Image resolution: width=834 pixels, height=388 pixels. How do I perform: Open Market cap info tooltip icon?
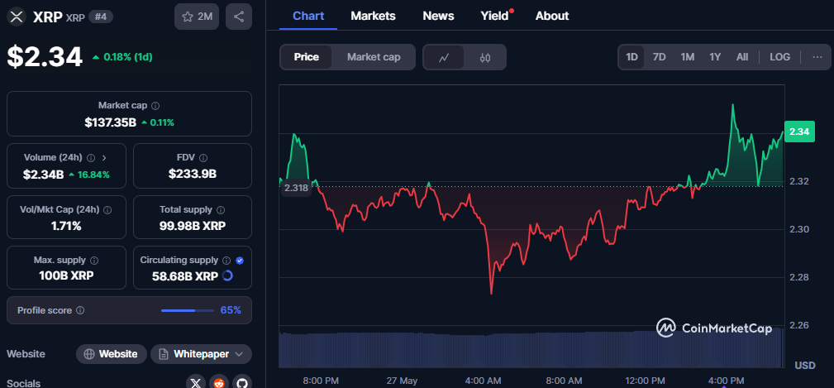pyautogui.click(x=156, y=106)
